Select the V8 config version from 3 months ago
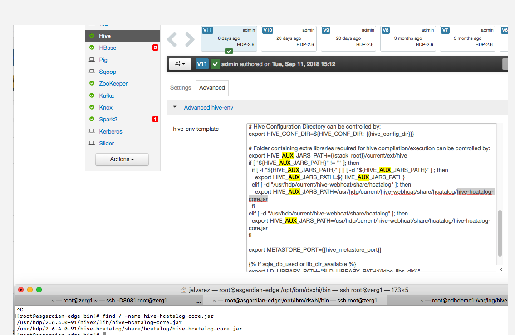Viewport: 515px width, 335px height. pyautogui.click(x=408, y=38)
